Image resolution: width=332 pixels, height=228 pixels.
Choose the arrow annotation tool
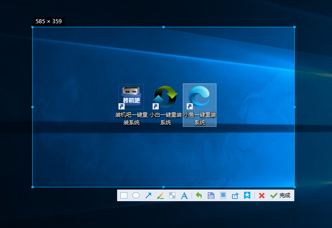tap(148, 195)
